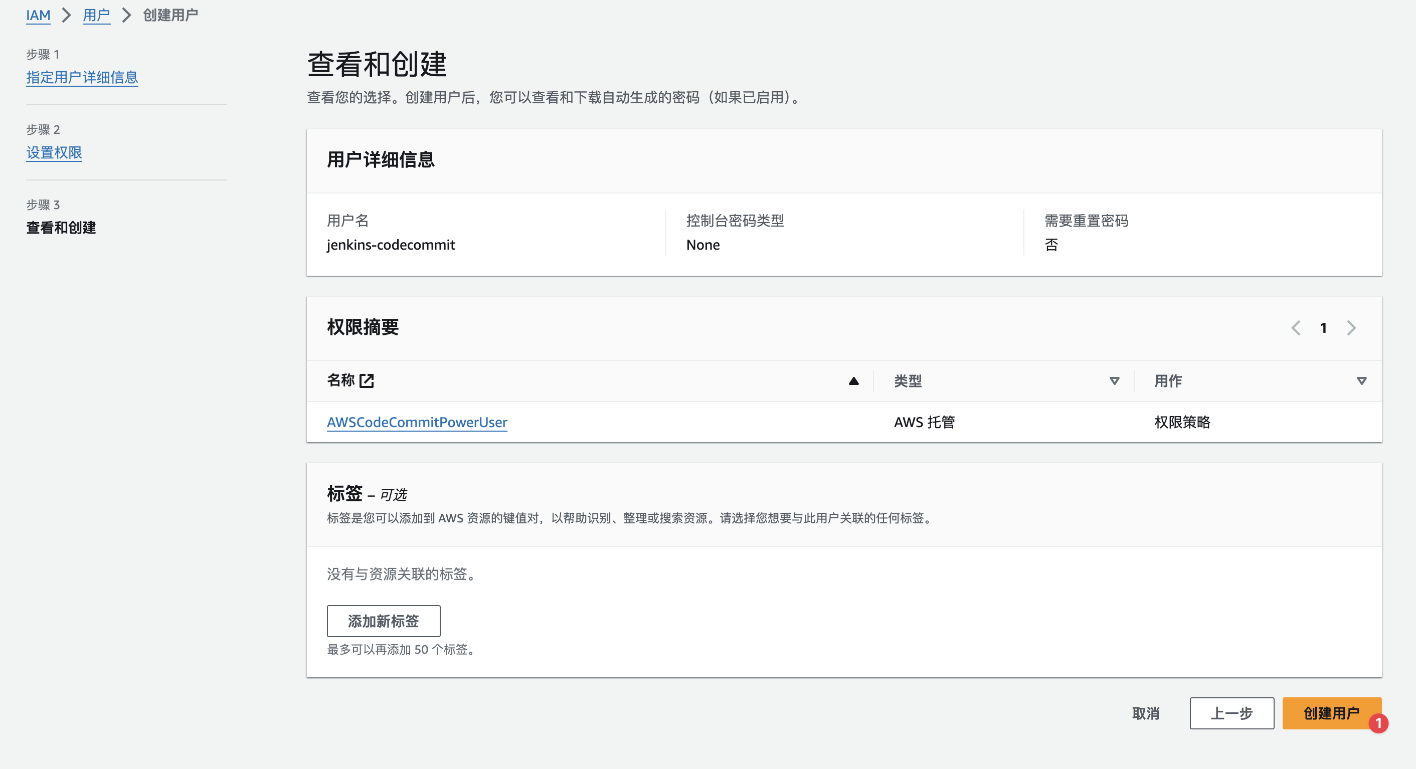This screenshot has height=769, width=1416.
Task: Click the 创建用户 orange button
Action: pyautogui.click(x=1331, y=713)
